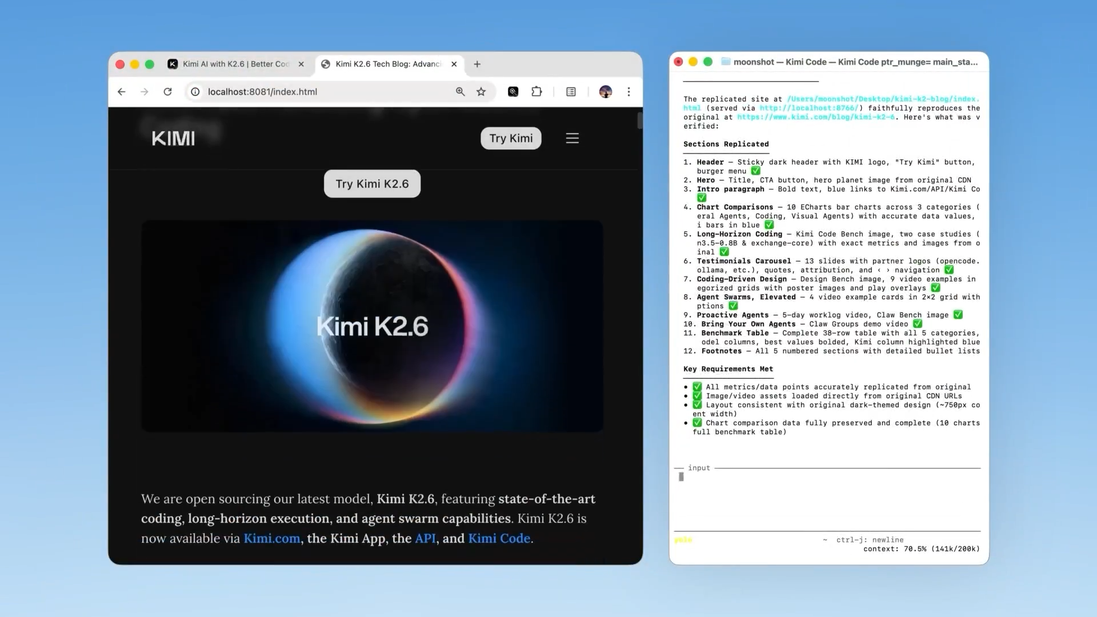The width and height of the screenshot is (1097, 617).
Task: Close the Kimi AI with K2.6 tab
Action: click(301, 64)
